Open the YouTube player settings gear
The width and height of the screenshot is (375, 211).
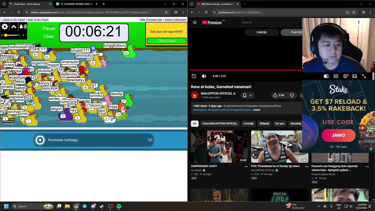pyautogui.click(x=345, y=76)
